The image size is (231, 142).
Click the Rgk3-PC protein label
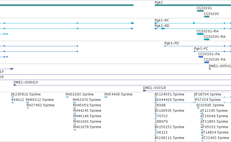[x=201, y=49]
